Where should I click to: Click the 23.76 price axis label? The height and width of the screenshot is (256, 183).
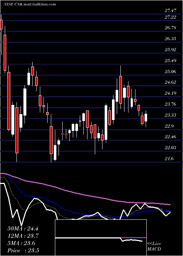point(171,104)
